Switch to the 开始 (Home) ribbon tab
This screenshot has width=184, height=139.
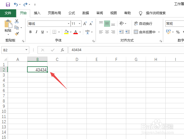(x=23, y=13)
